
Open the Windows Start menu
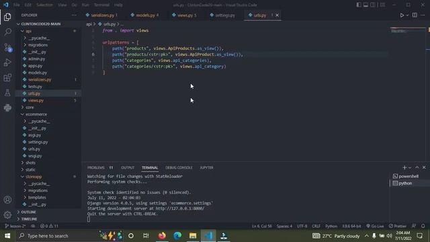[7, 236]
